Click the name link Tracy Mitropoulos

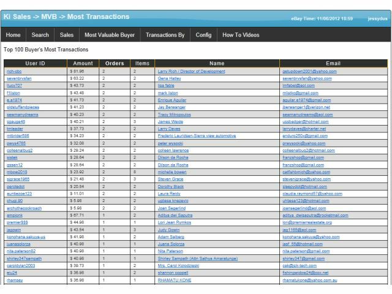click(176, 114)
